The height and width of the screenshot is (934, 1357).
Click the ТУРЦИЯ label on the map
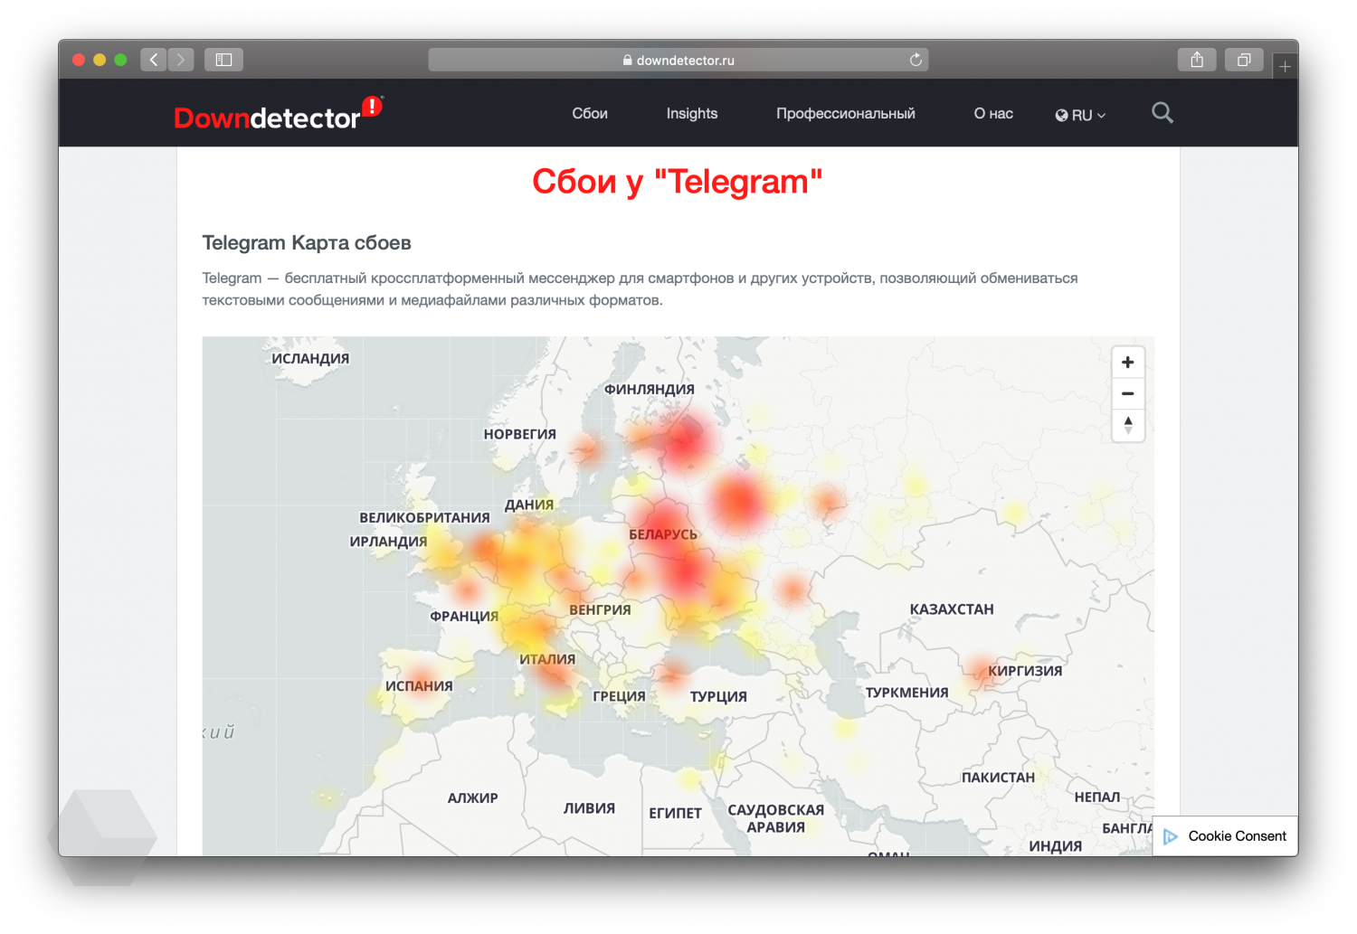pyautogui.click(x=718, y=696)
